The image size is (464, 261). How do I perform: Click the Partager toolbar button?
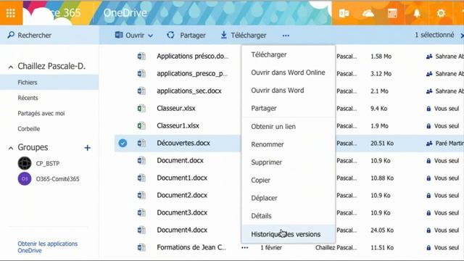pos(186,36)
